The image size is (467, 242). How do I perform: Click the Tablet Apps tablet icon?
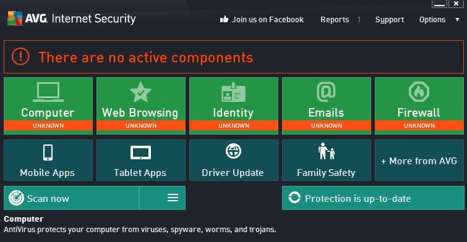pyautogui.click(x=140, y=153)
